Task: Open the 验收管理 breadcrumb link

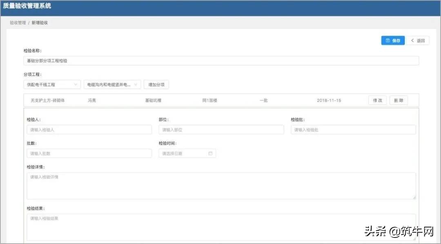Action: click(19, 23)
